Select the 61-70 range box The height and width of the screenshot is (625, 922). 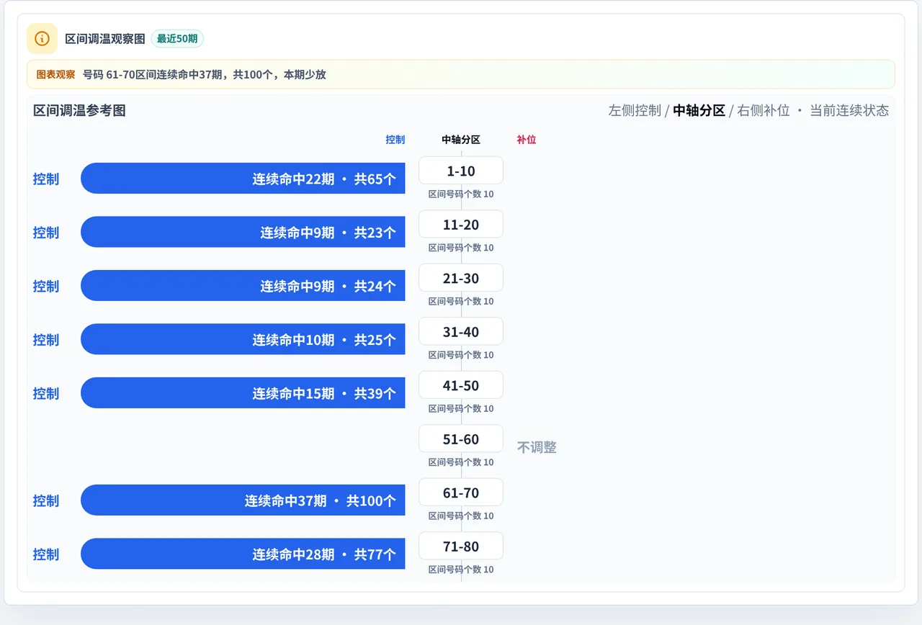(x=461, y=493)
